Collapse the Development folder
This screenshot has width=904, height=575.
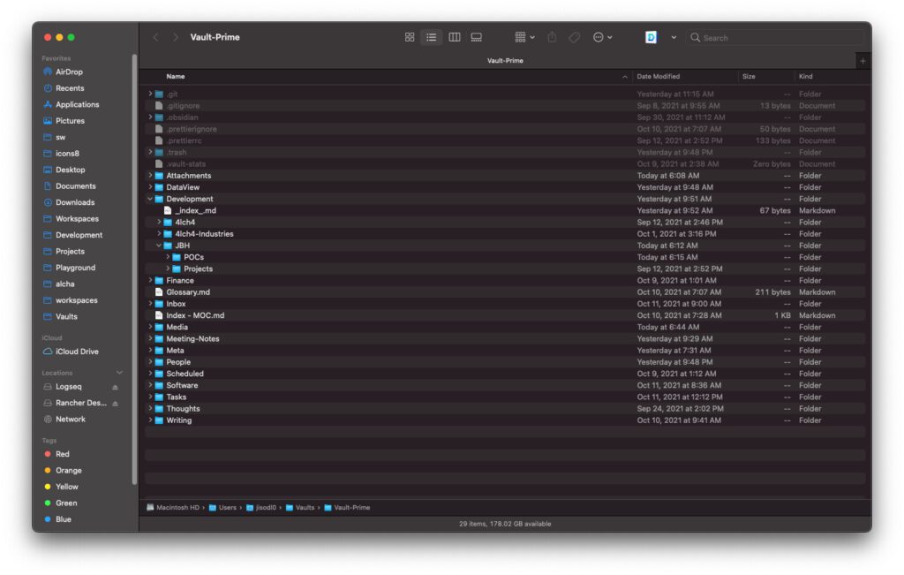point(150,200)
